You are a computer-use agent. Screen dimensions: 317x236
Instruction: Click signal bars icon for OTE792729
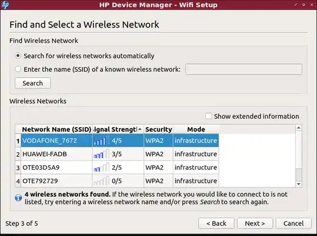coord(101,181)
